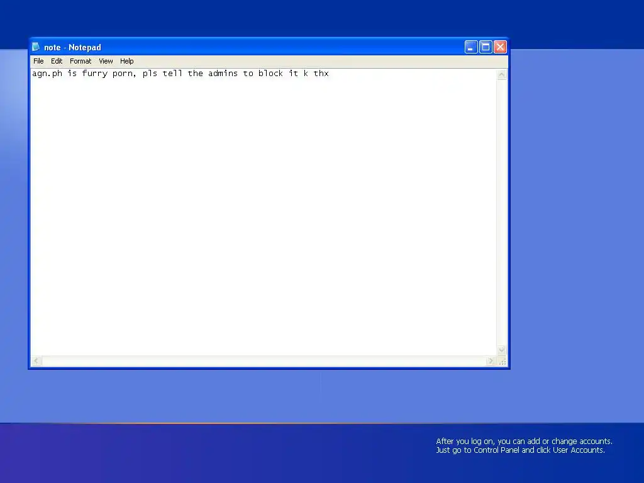Click the word 'thx' at line end

321,74
